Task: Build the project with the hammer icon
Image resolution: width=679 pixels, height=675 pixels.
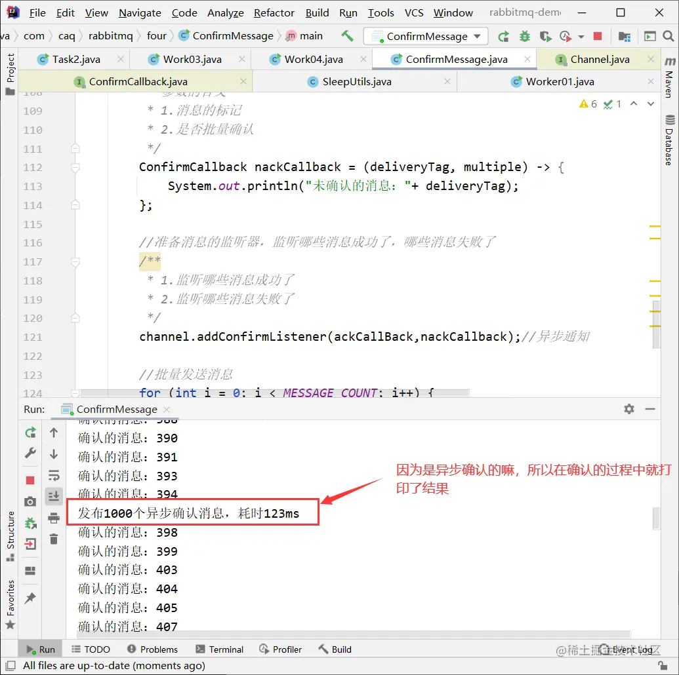Action: 347,36
